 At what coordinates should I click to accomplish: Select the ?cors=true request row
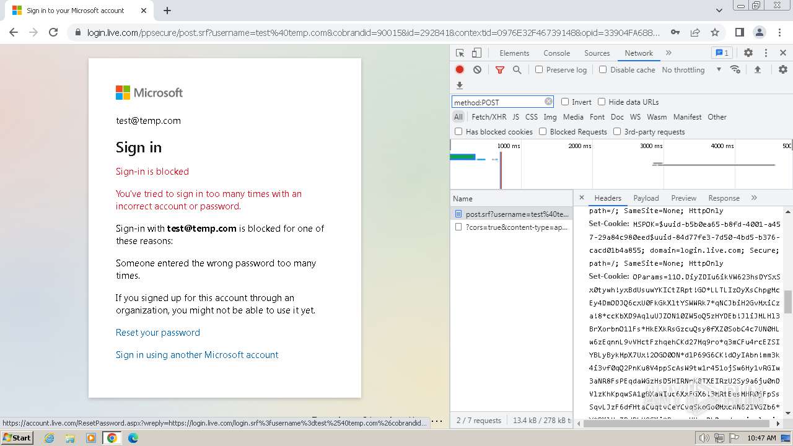[x=511, y=227]
